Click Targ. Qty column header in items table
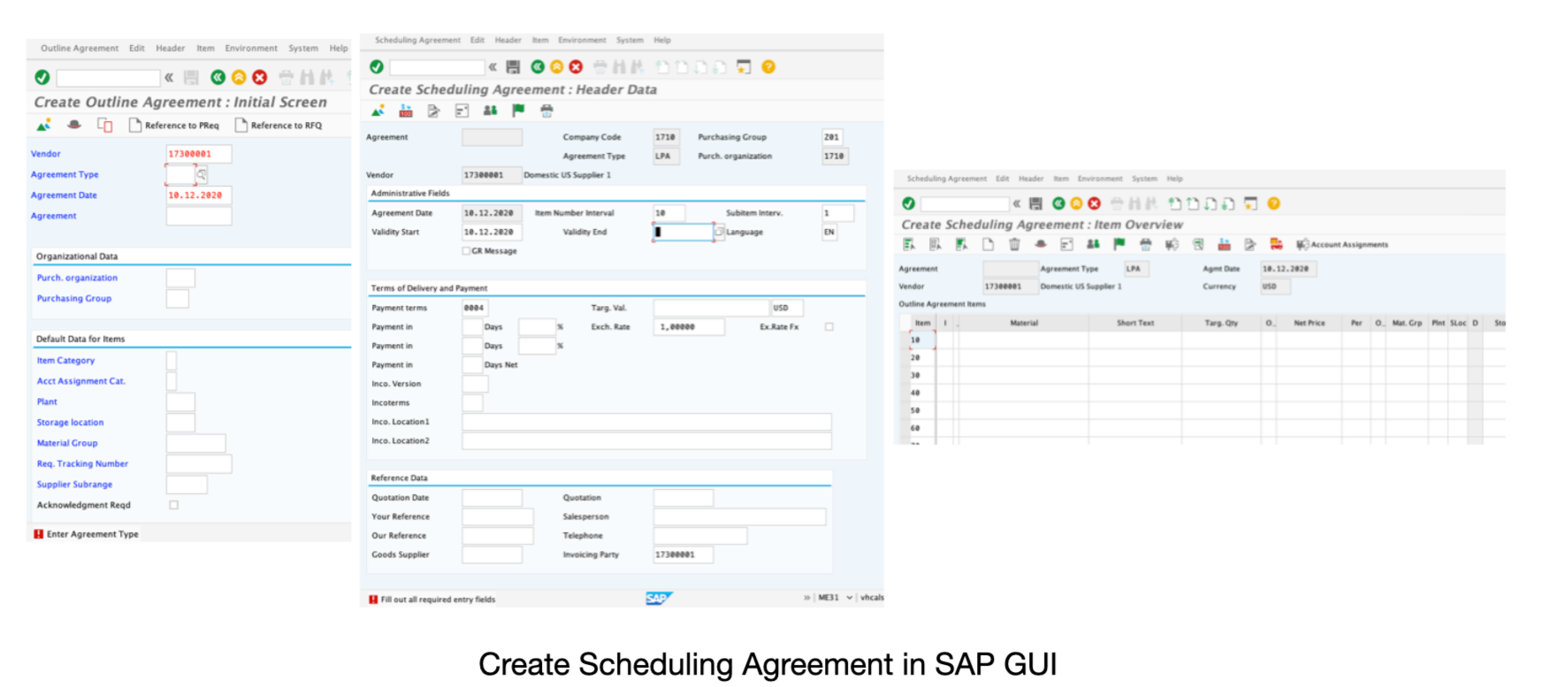The image size is (1557, 687). [1221, 323]
